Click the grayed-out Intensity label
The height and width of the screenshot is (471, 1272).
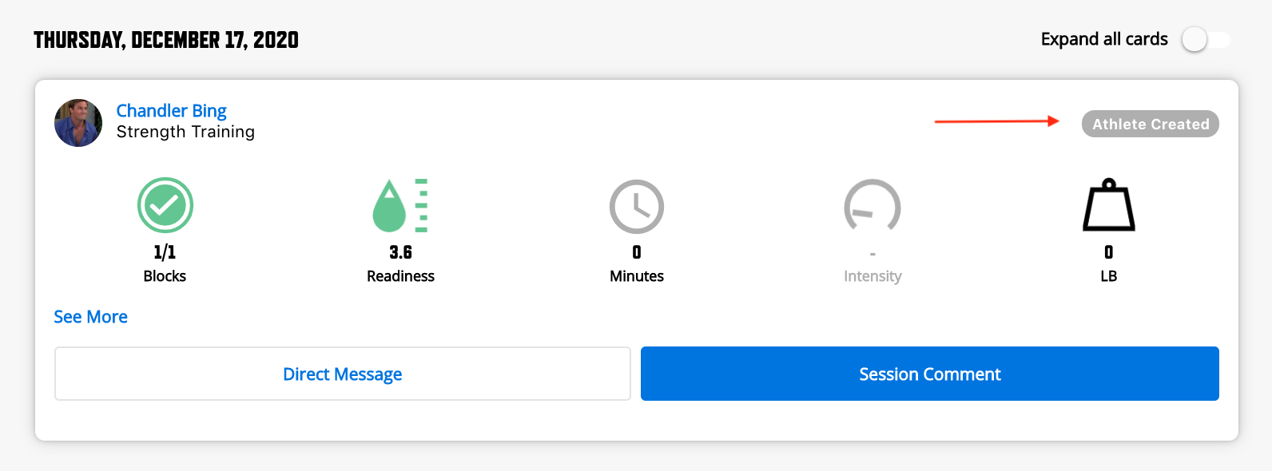tap(873, 276)
